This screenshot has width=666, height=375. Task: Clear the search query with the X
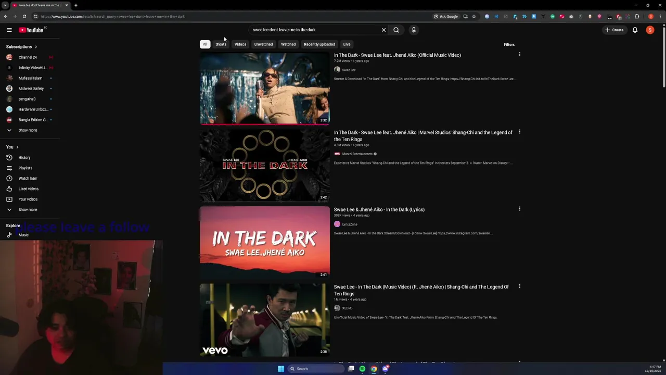point(384,30)
